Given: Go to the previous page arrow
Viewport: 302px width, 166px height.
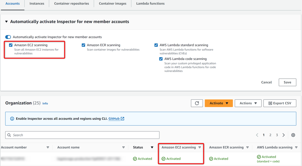Looking at the screenshot, I should click(x=257, y=135).
